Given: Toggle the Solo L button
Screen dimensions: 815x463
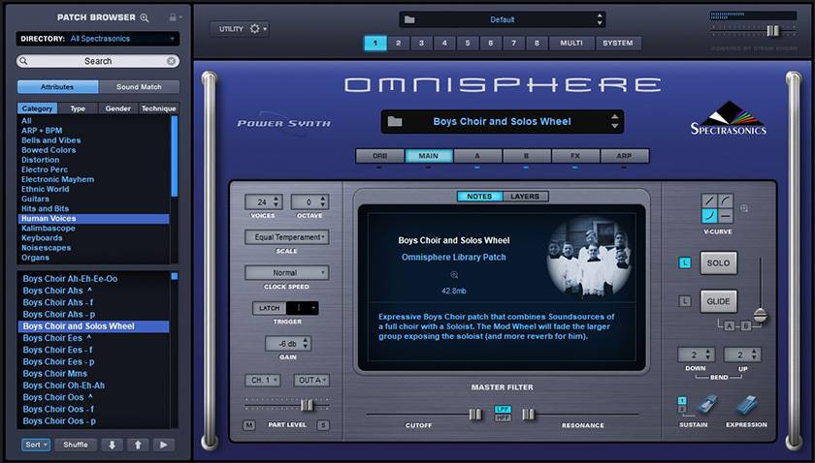Looking at the screenshot, I should 685,263.
